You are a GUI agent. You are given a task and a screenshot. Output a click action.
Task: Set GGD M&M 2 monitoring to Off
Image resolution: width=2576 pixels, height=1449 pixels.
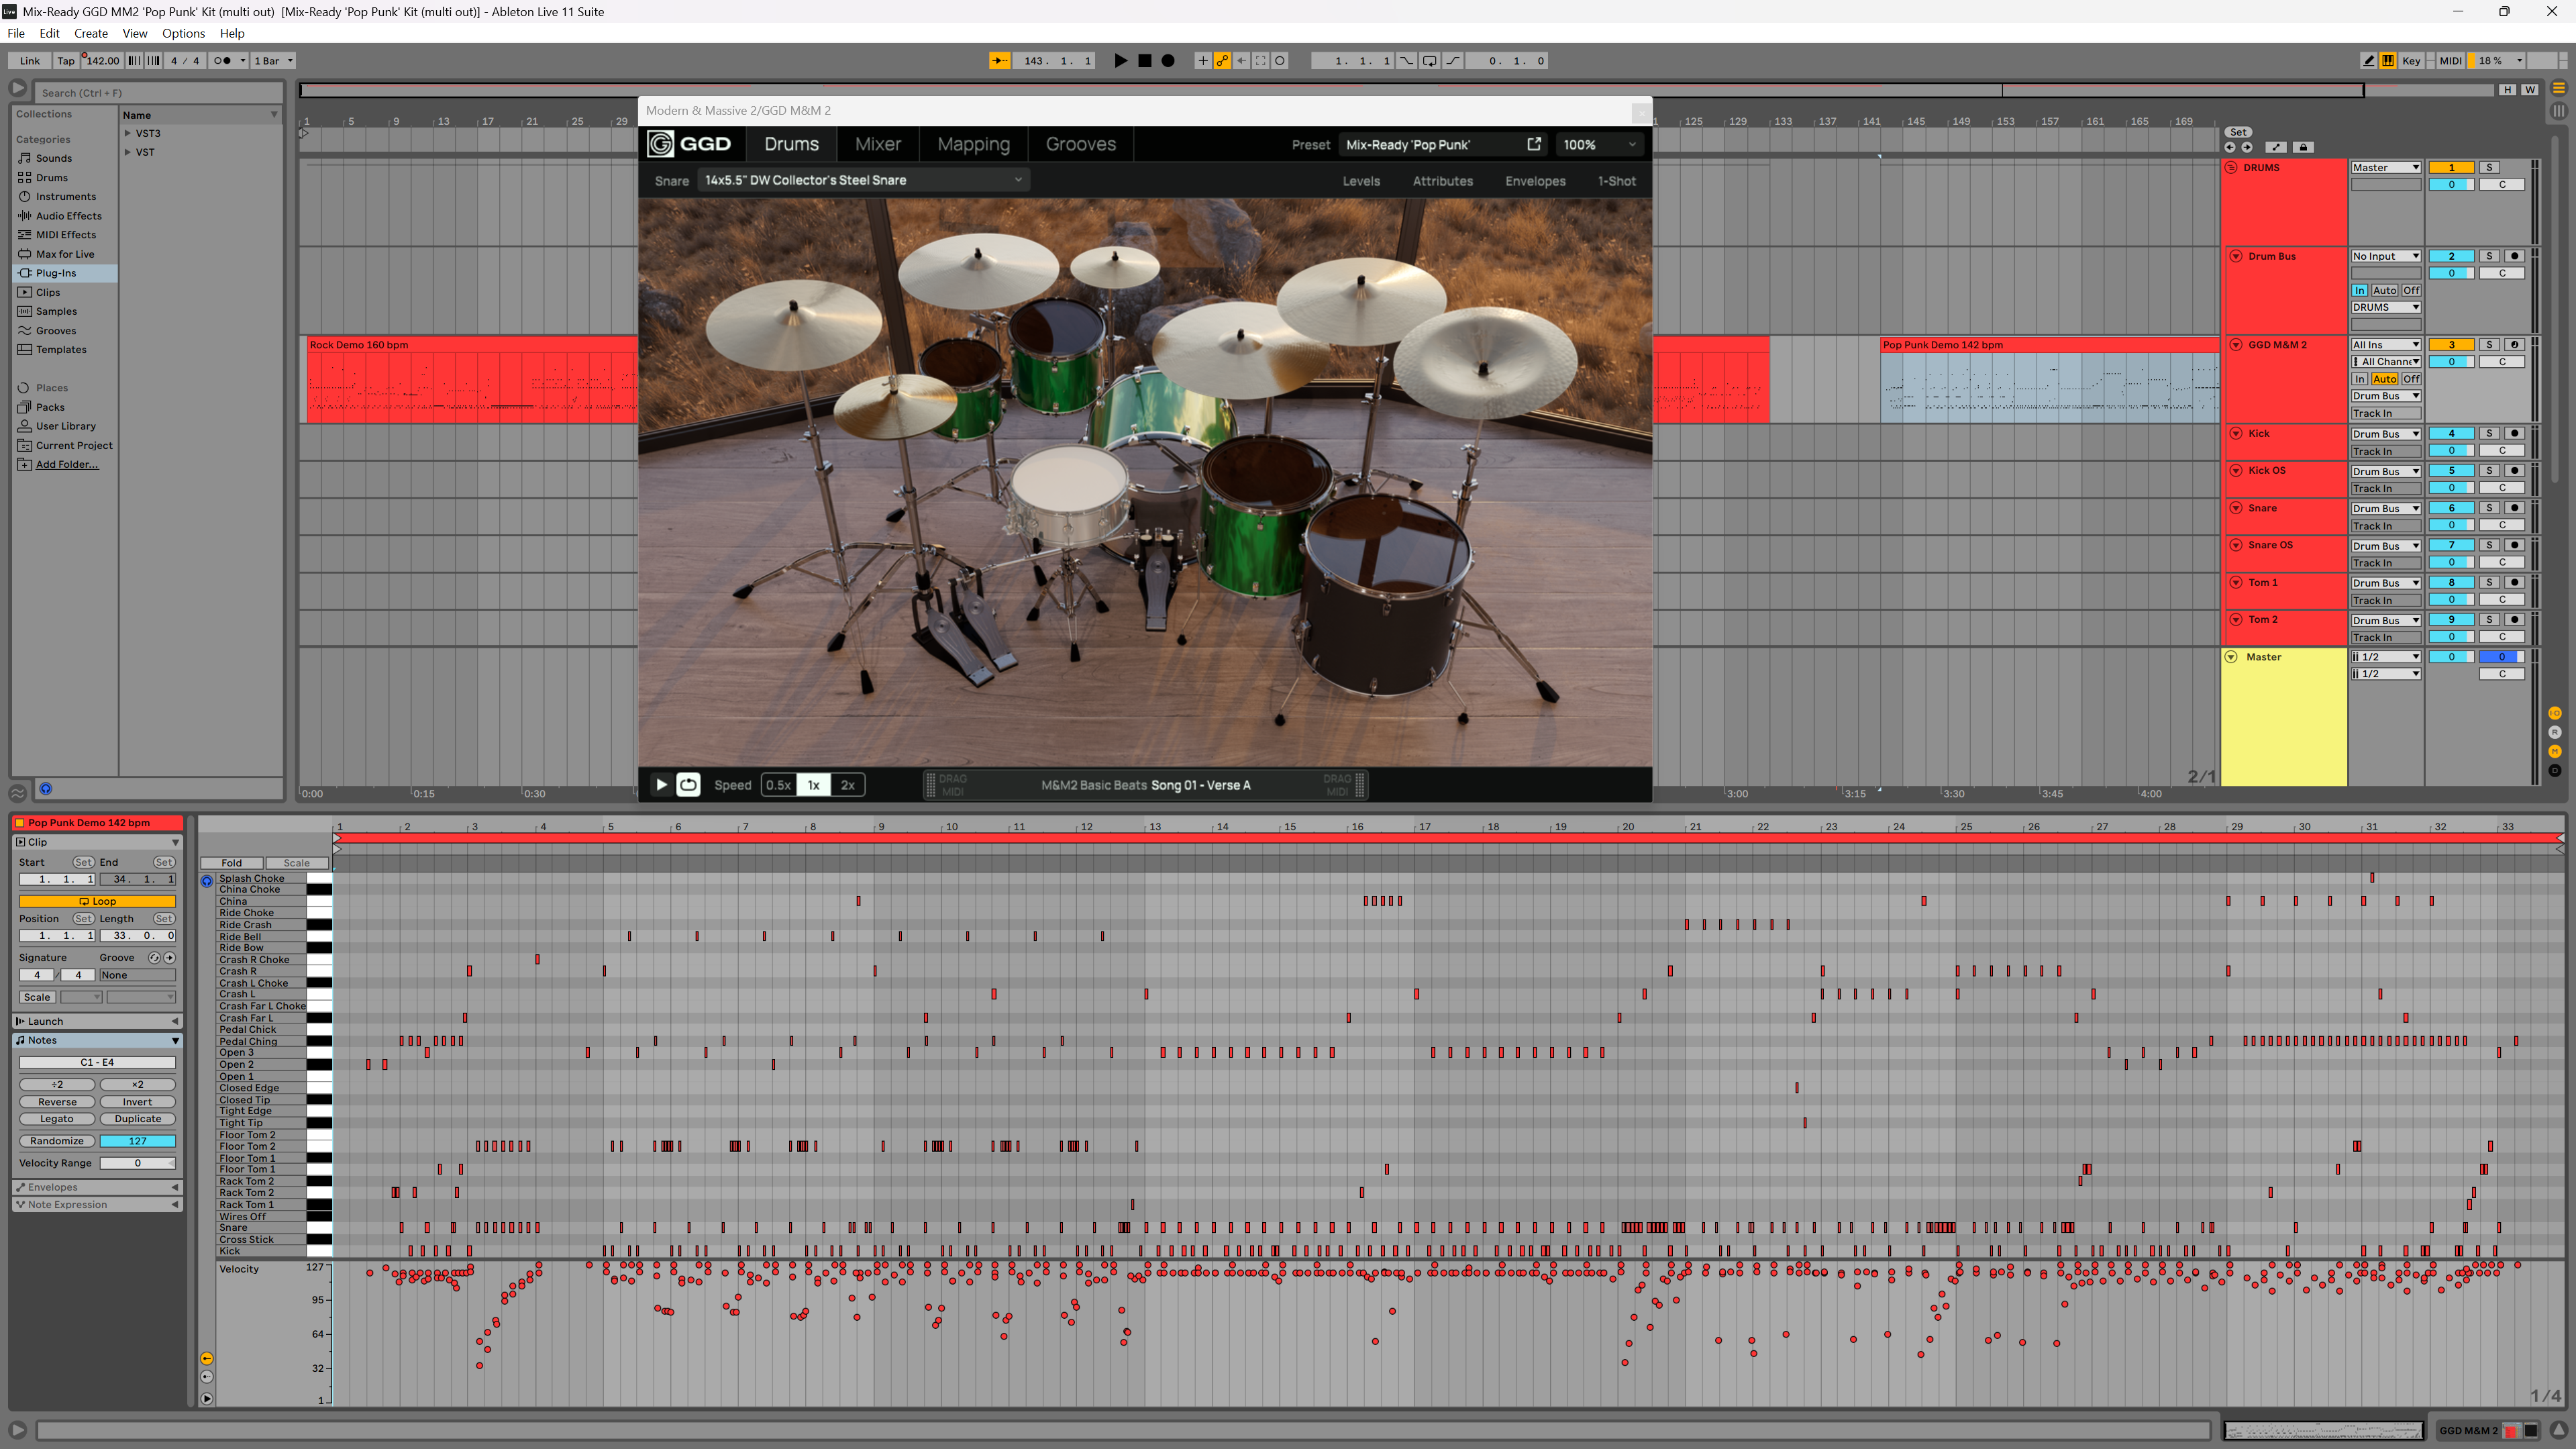[x=2411, y=379]
